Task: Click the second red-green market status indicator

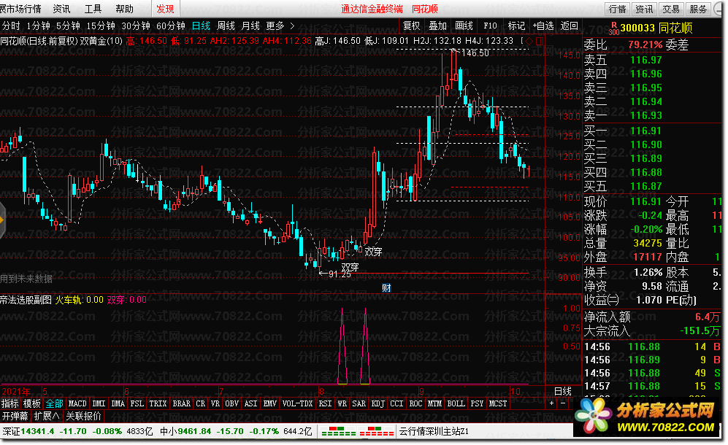Action: coord(377,432)
